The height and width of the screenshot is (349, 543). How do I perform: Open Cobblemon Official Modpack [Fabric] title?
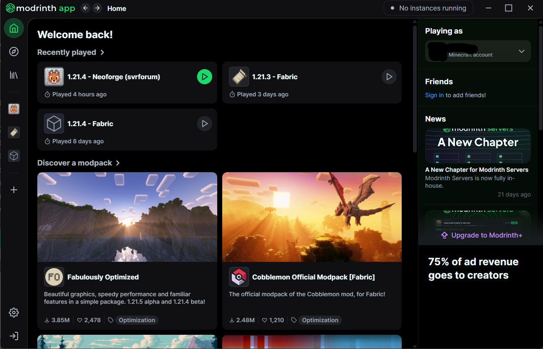click(x=314, y=277)
